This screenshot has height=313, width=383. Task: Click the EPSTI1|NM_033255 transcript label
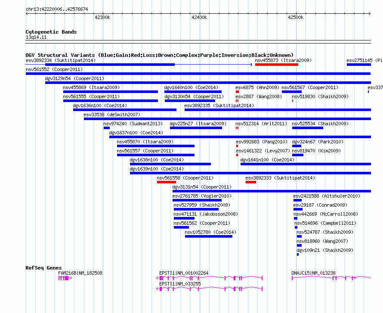(x=180, y=284)
